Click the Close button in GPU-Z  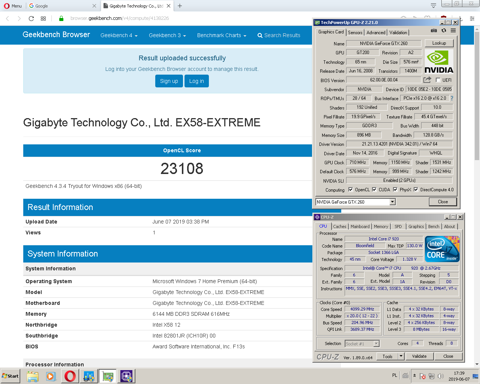[x=443, y=202]
